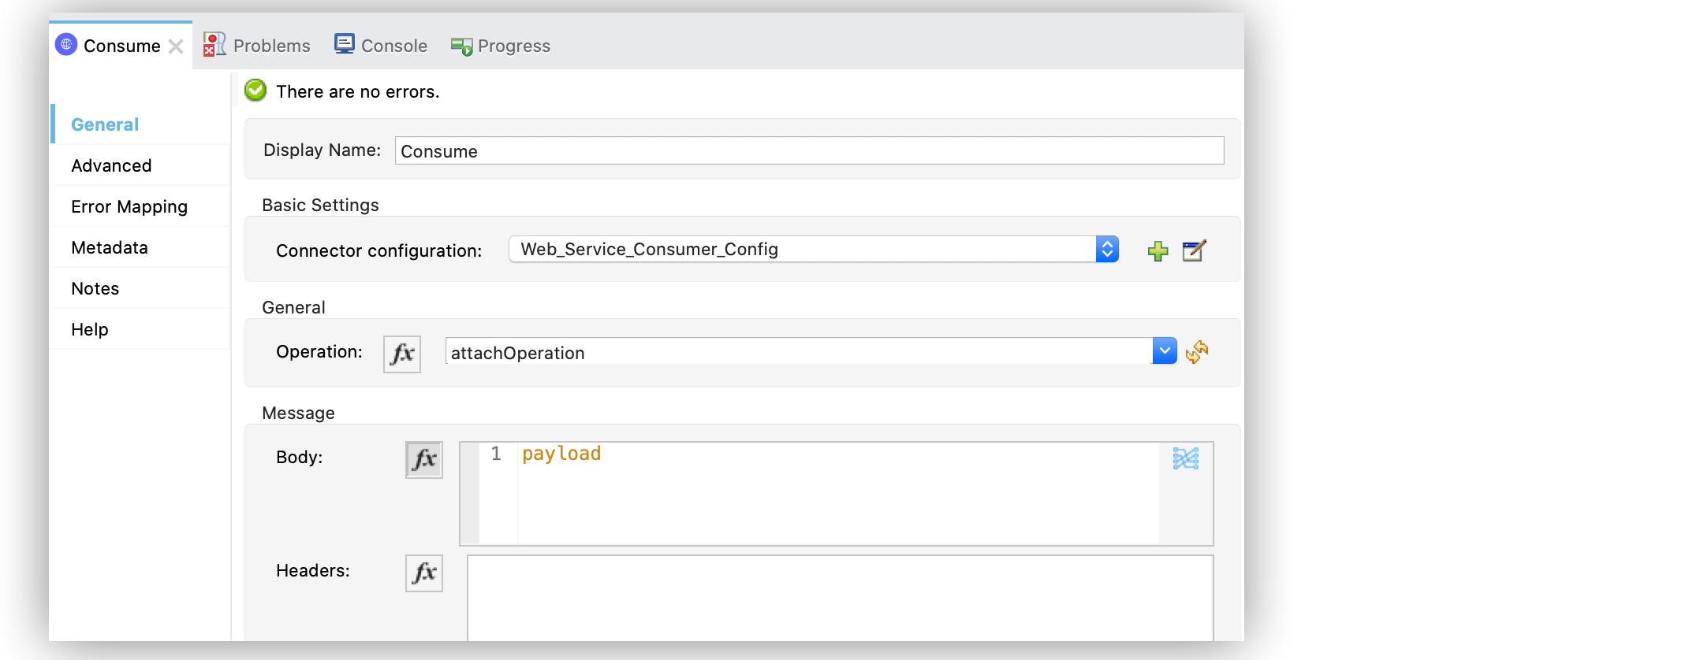1689x660 pixels.
Task: Click the Display Name text field
Action: [x=808, y=151]
